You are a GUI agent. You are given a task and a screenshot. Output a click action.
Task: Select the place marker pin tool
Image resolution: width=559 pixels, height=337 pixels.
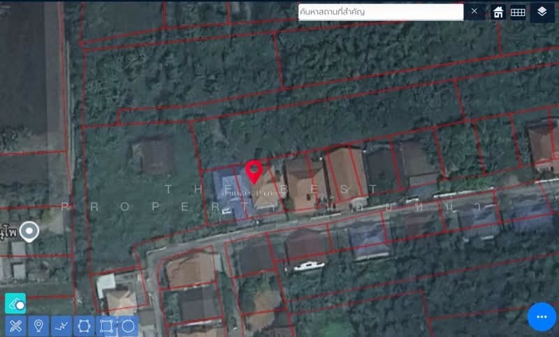click(38, 326)
